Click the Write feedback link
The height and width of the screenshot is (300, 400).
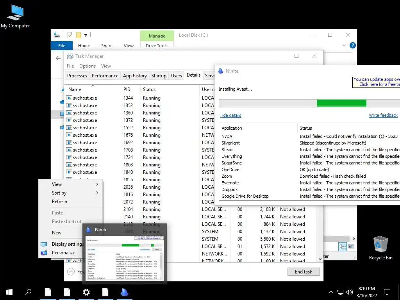pyautogui.click(x=383, y=115)
